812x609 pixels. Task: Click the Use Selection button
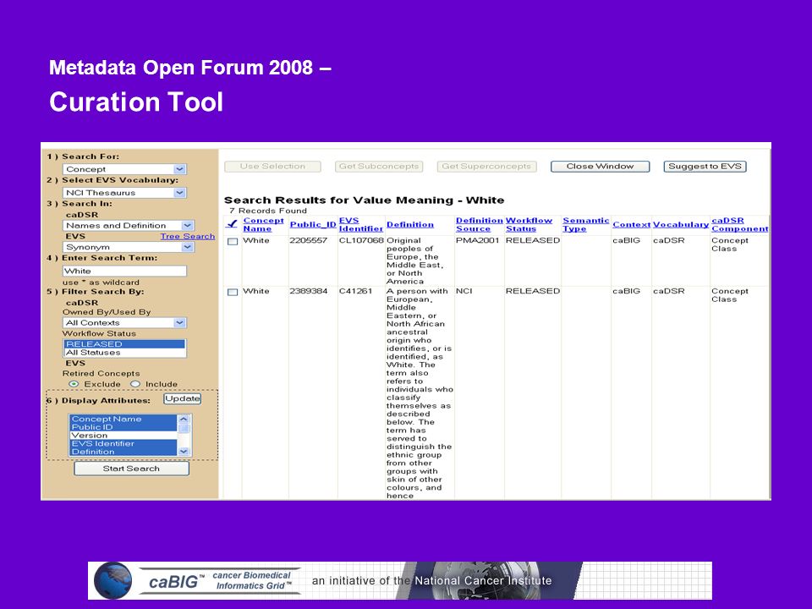point(272,167)
